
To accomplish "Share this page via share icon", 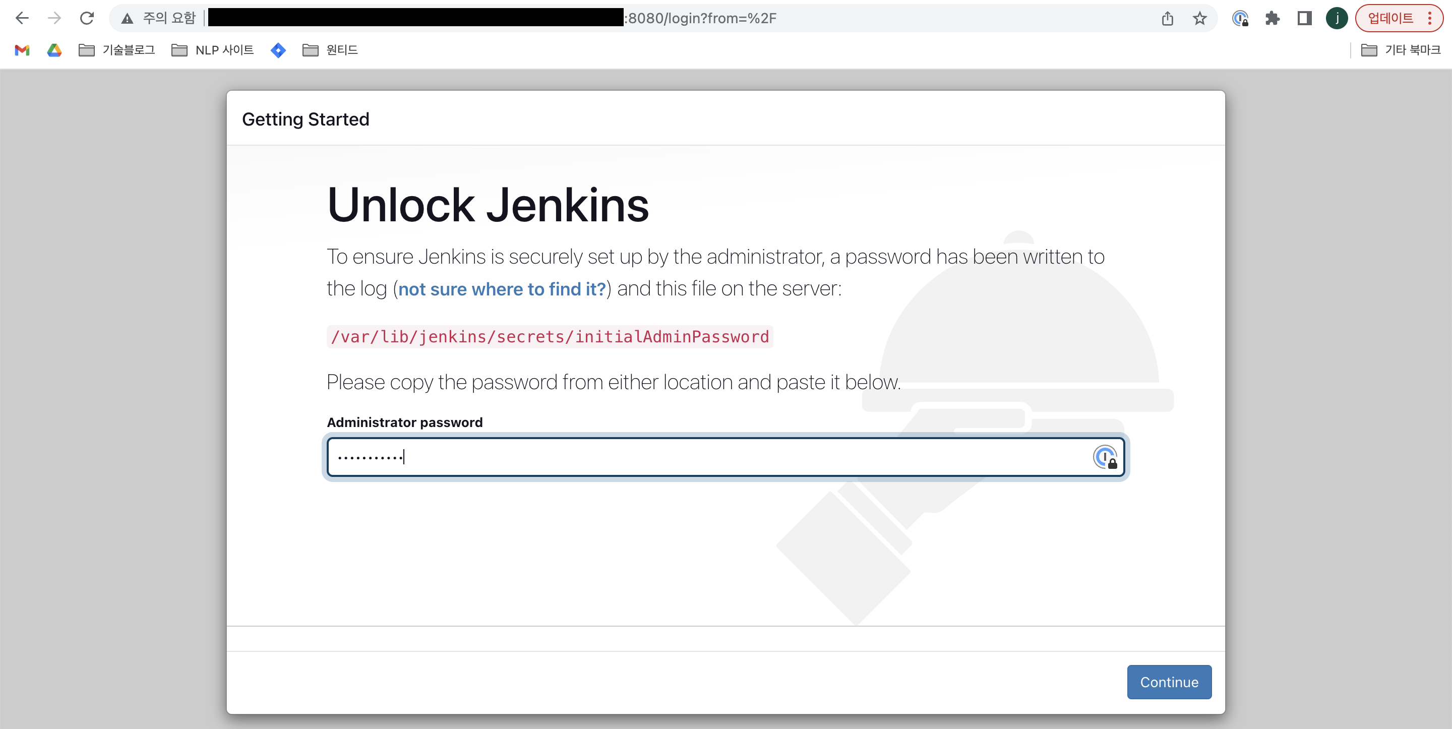I will tap(1167, 19).
